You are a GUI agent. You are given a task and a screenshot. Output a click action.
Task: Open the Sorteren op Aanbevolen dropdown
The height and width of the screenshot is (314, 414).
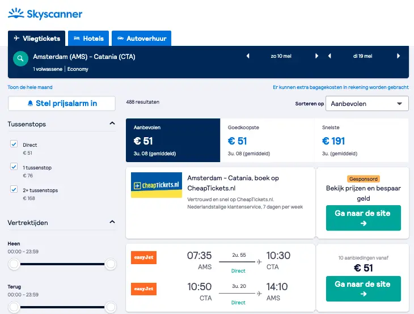tap(367, 103)
